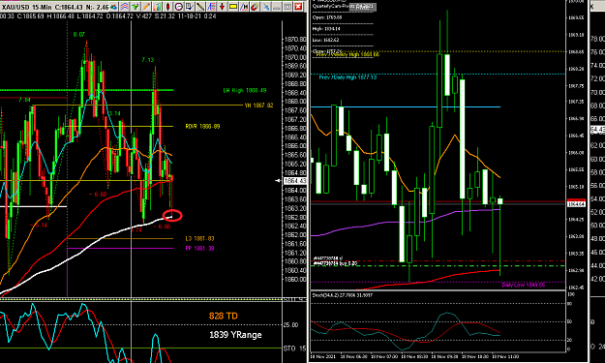Click the 8.07 swing label at chart top
Image resolution: width=605 pixels, height=363 pixels.
point(78,35)
